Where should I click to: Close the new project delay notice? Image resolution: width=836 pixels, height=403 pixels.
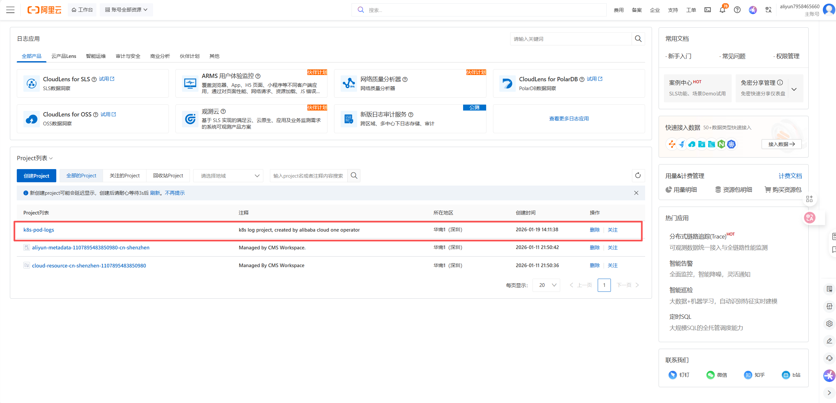[636, 193]
